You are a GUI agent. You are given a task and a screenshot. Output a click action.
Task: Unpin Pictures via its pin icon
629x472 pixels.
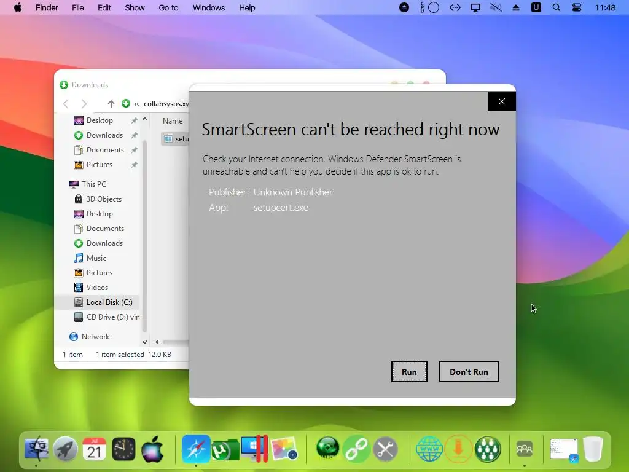coord(134,165)
